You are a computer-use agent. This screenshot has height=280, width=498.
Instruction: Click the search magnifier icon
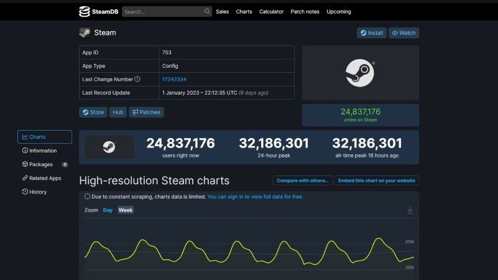[207, 11]
